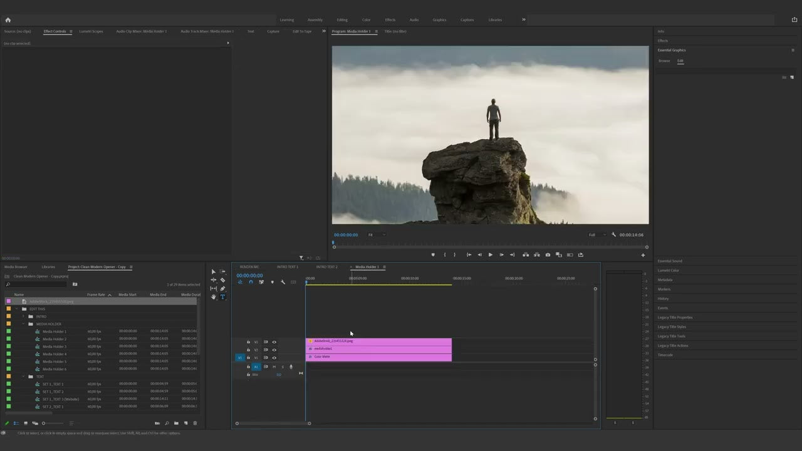Choose the Slip tool

point(214,289)
